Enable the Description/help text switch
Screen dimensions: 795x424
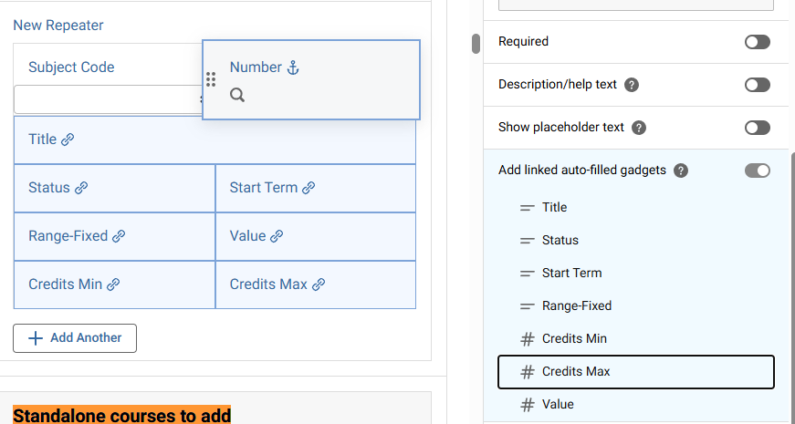(x=758, y=85)
